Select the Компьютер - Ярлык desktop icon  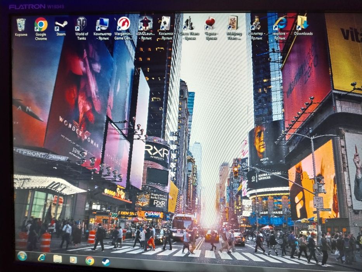coord(102,29)
